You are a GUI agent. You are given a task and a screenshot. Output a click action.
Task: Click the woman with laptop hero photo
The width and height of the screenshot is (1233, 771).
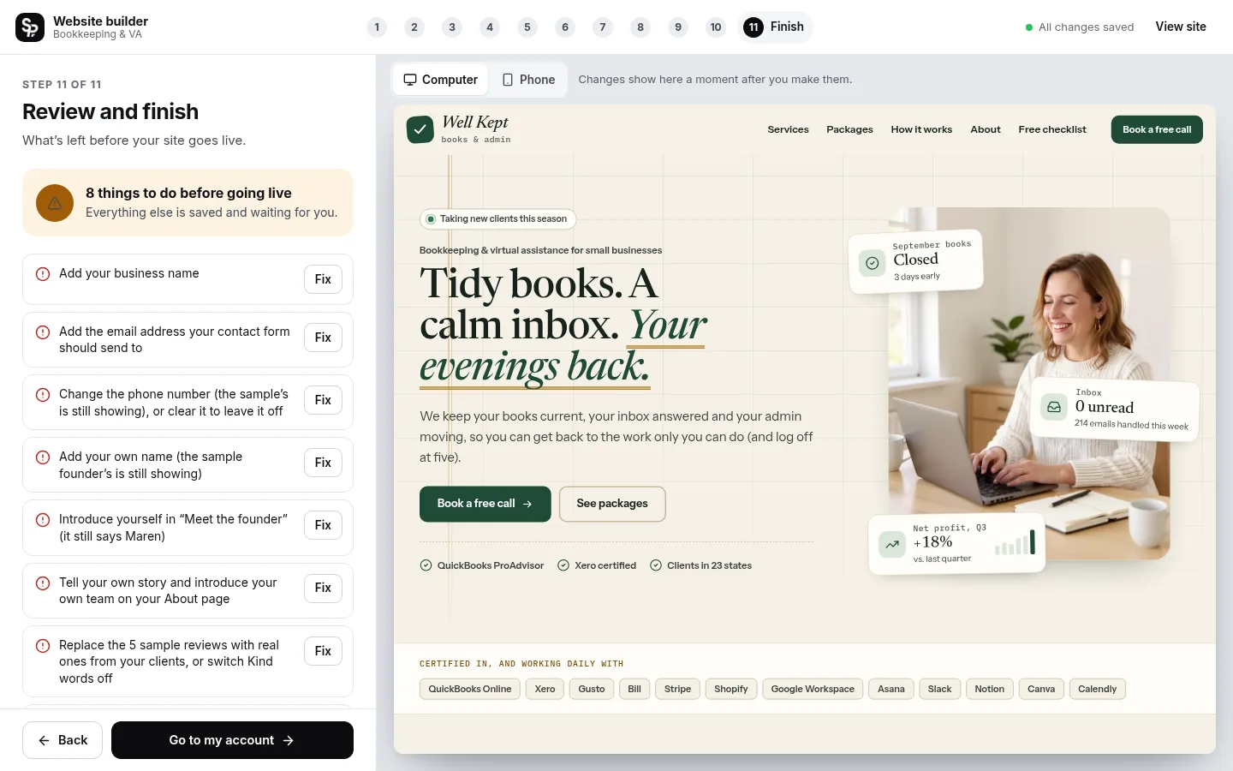click(x=1029, y=384)
